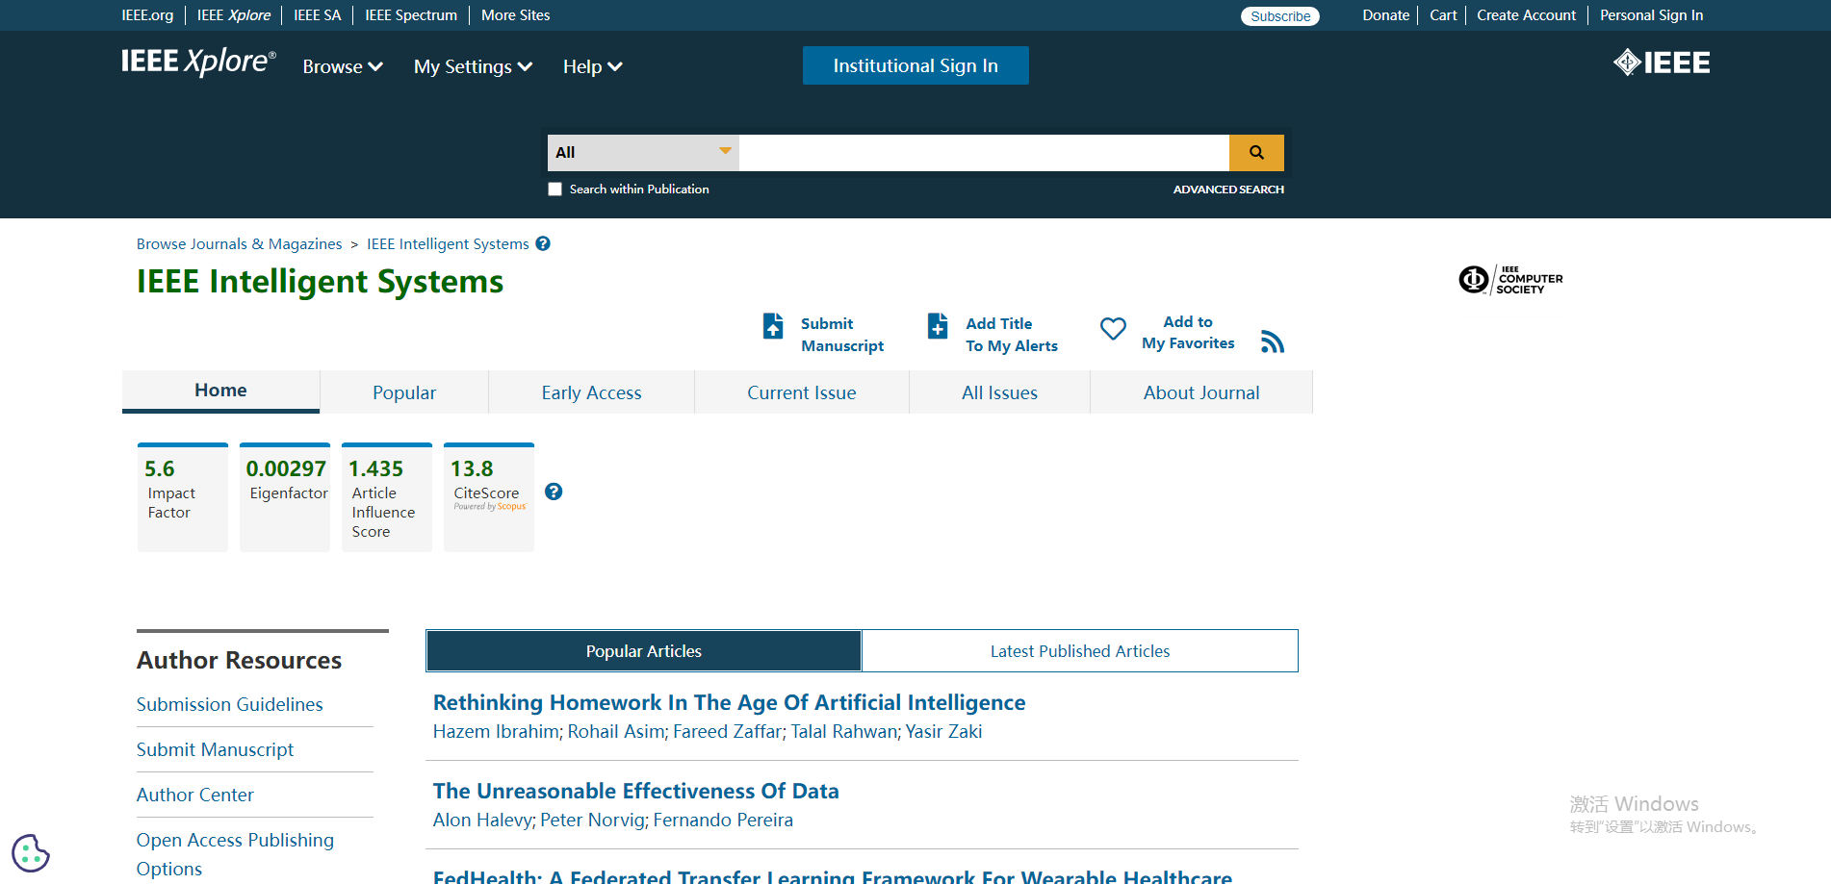Click Create Account link
The height and width of the screenshot is (884, 1831).
[1527, 15]
